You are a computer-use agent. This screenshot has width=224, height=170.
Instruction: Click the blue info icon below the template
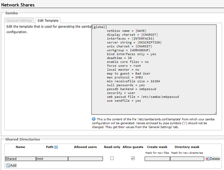coord(94,119)
